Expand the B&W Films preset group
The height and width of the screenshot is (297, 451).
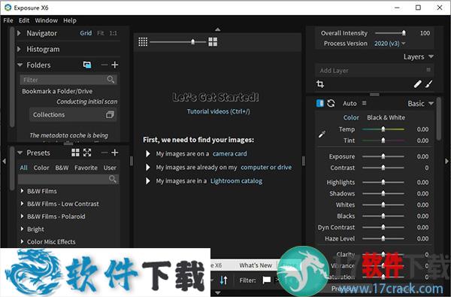[22, 191]
